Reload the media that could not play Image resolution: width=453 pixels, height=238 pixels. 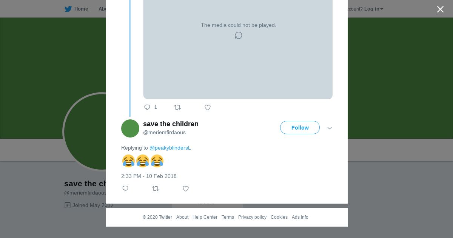tap(239, 36)
